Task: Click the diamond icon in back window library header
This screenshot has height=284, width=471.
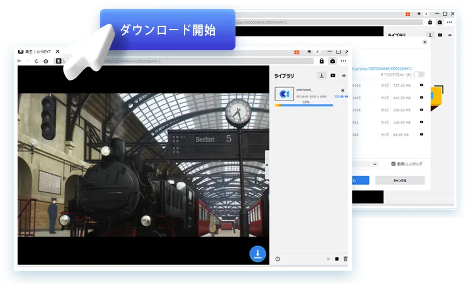Action: 450,35
